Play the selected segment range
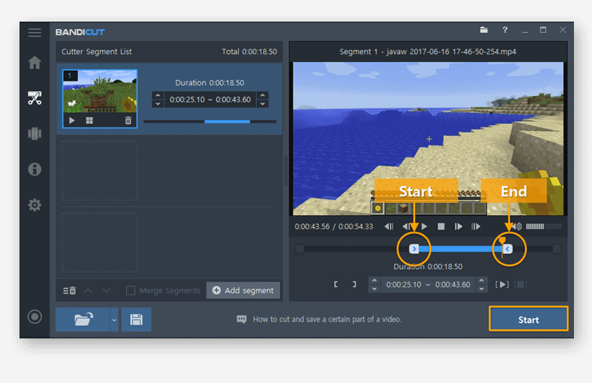 [x=501, y=284]
